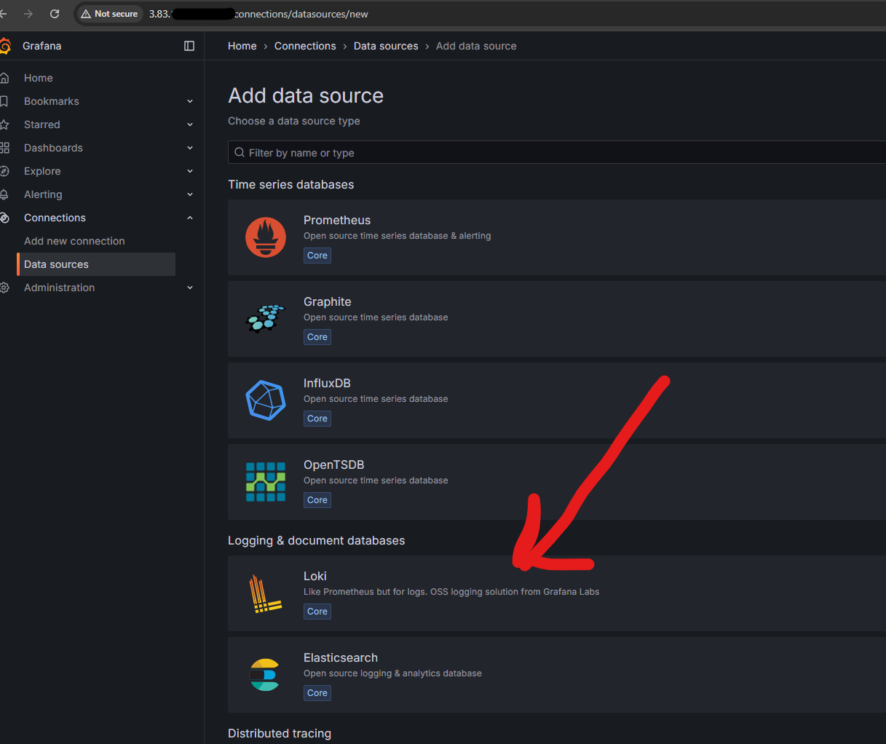Click the browser address bar URL

258,14
